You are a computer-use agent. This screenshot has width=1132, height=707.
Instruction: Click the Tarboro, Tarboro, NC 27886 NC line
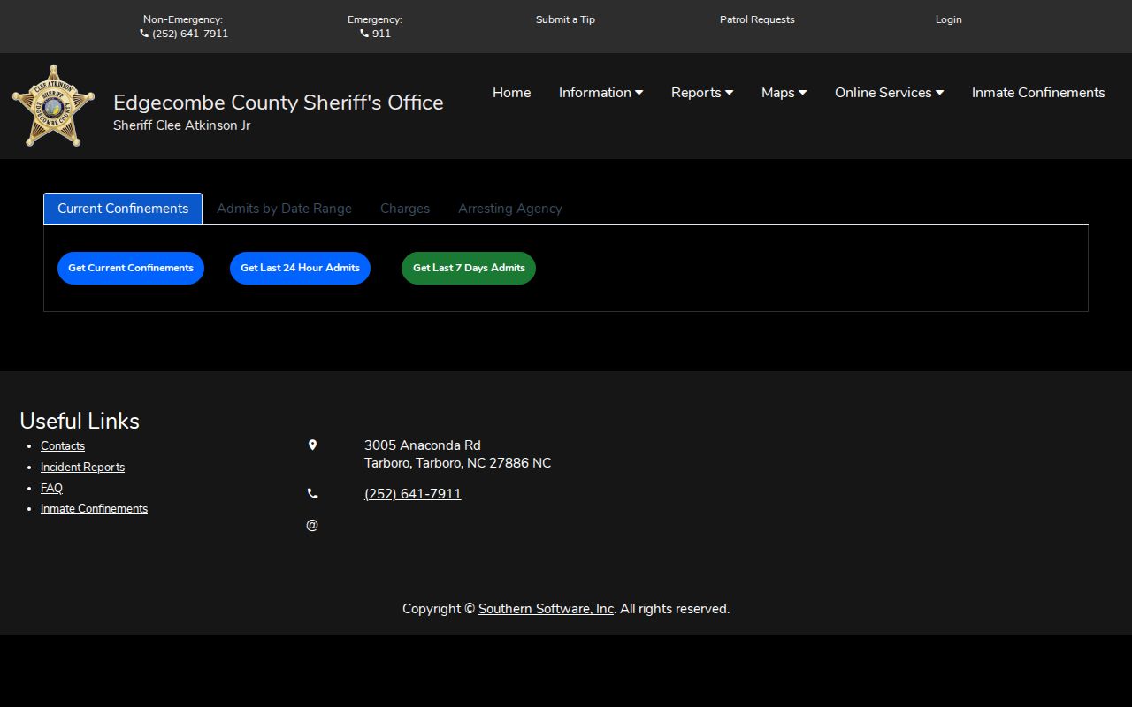(457, 463)
